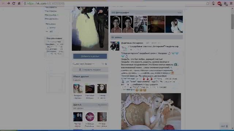234x131 pixels.
Task: Open second portrait photo in the photo strip
Action: [x=128, y=24]
